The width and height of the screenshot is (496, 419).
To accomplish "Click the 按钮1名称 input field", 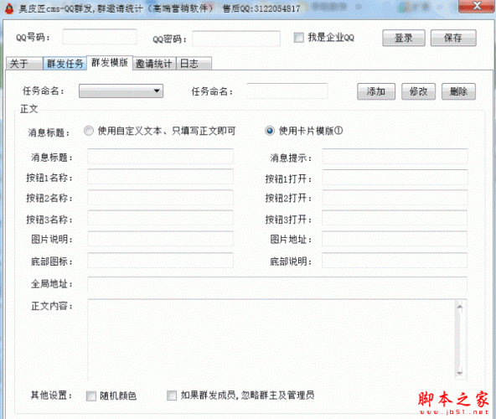I will [160, 177].
